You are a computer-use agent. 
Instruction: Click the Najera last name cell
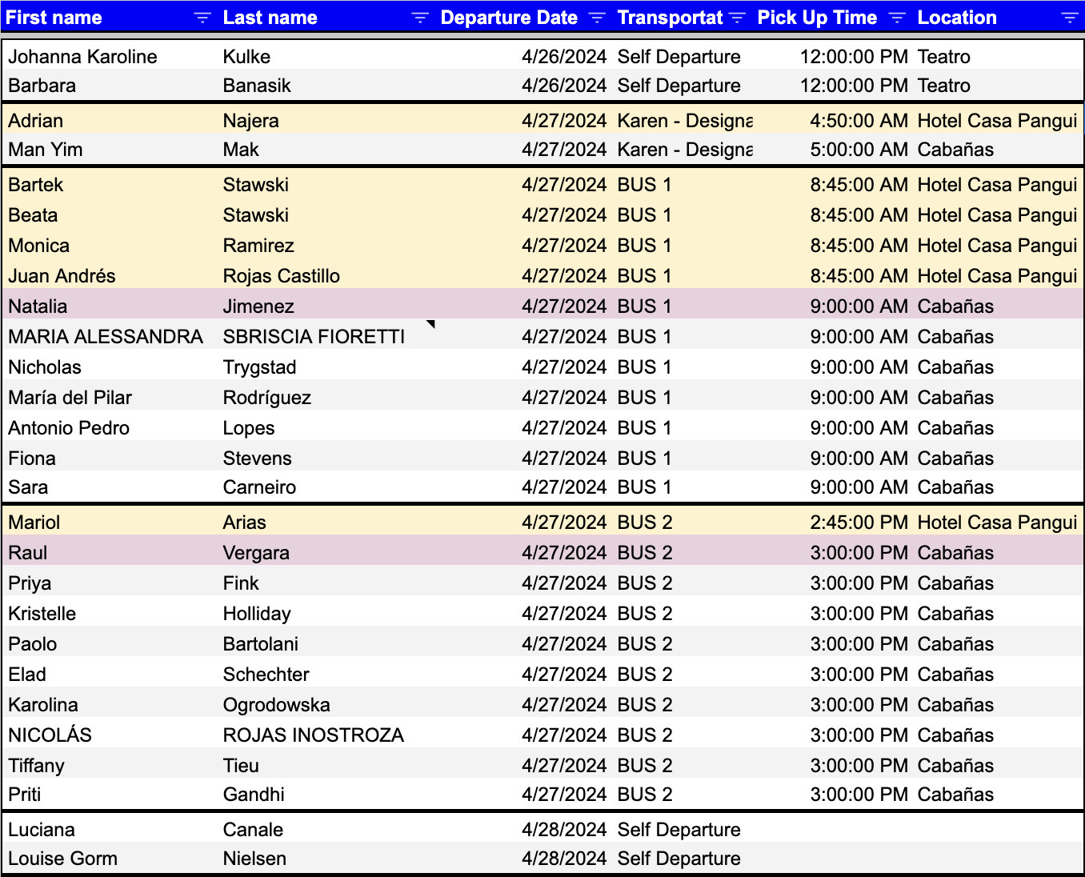point(251,121)
